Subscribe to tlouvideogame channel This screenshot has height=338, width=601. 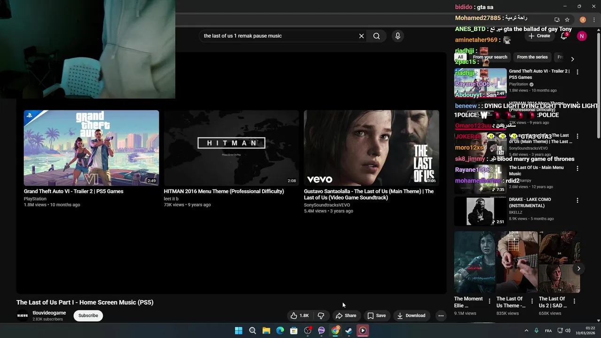[x=88, y=315]
